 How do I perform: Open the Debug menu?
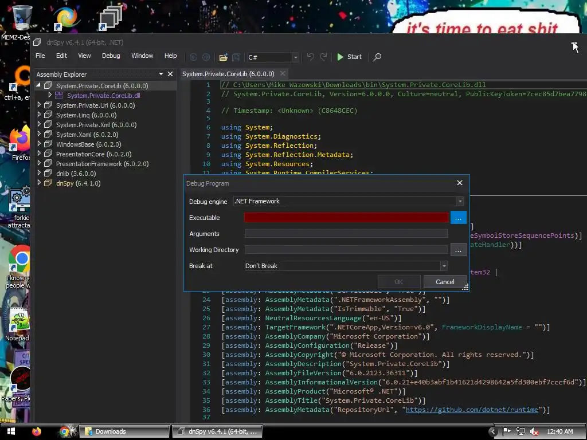pyautogui.click(x=111, y=56)
